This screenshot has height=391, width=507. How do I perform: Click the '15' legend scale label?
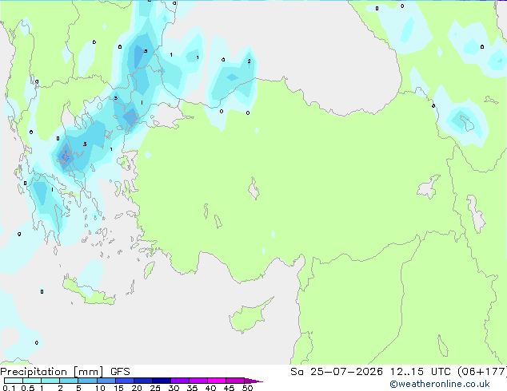pyautogui.click(x=118, y=388)
